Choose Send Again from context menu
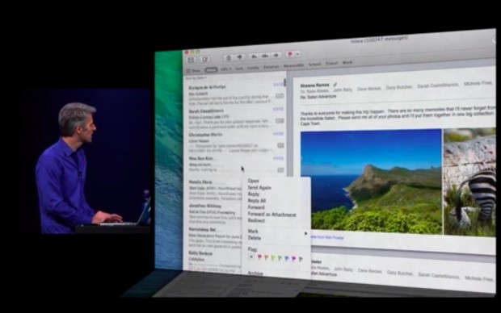This screenshot has height=313, width=501. click(259, 188)
